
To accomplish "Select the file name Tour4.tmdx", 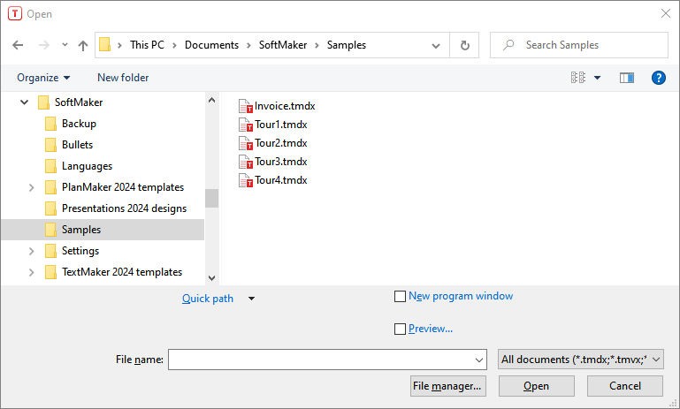I will coord(281,181).
